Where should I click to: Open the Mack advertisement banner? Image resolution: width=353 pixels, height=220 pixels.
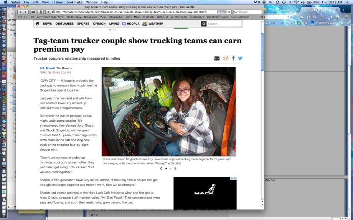pos(205,193)
